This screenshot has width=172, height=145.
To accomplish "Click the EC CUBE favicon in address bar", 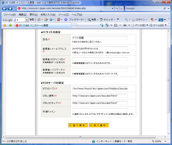I will pos(19,8).
